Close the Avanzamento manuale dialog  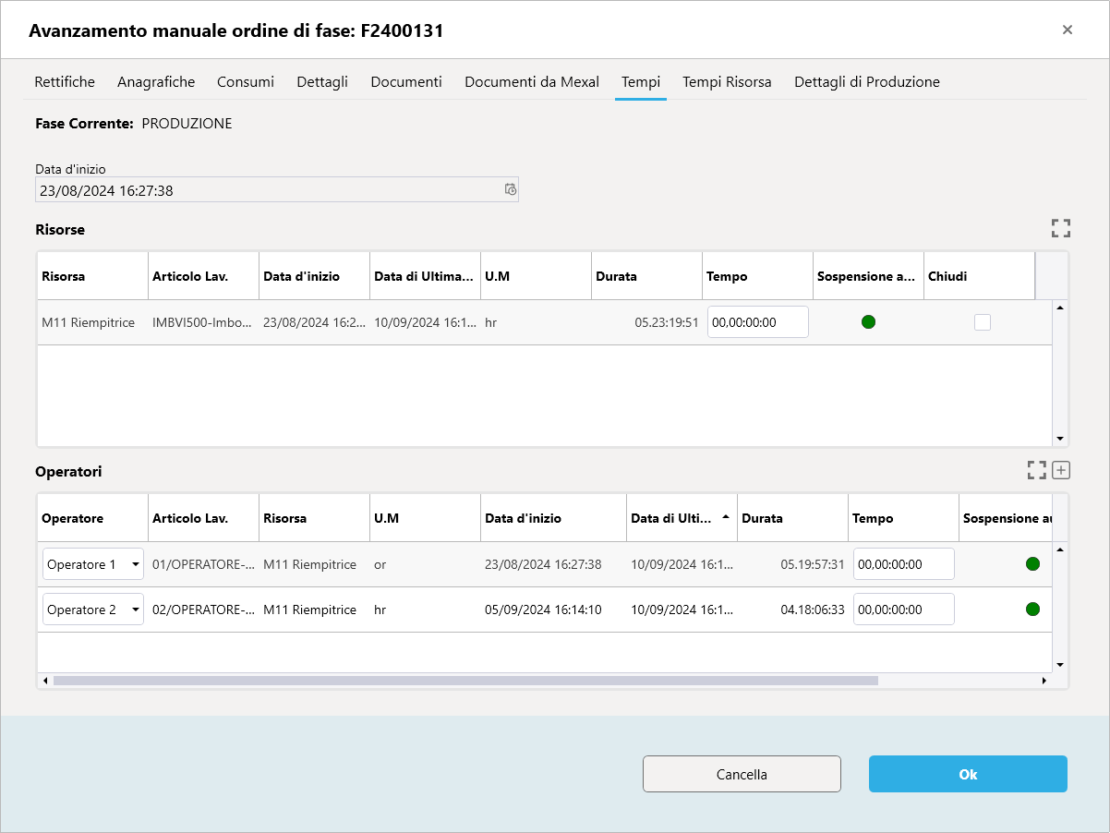(1068, 30)
